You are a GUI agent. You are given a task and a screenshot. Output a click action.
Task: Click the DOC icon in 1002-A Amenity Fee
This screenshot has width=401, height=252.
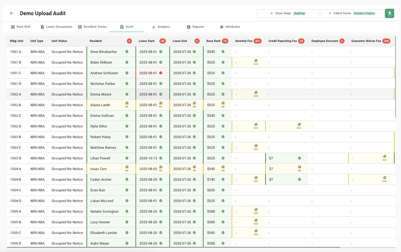256,94
